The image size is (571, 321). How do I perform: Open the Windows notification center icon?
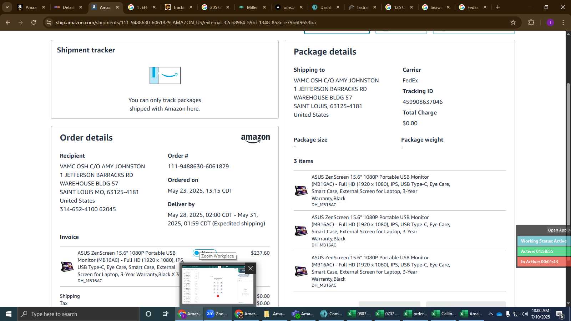(560, 314)
